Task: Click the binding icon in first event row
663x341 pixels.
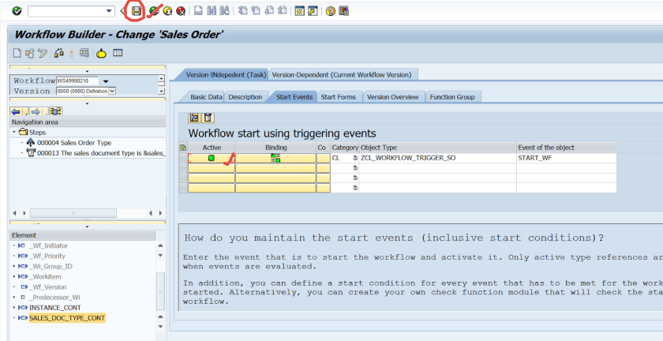Action: click(x=275, y=159)
